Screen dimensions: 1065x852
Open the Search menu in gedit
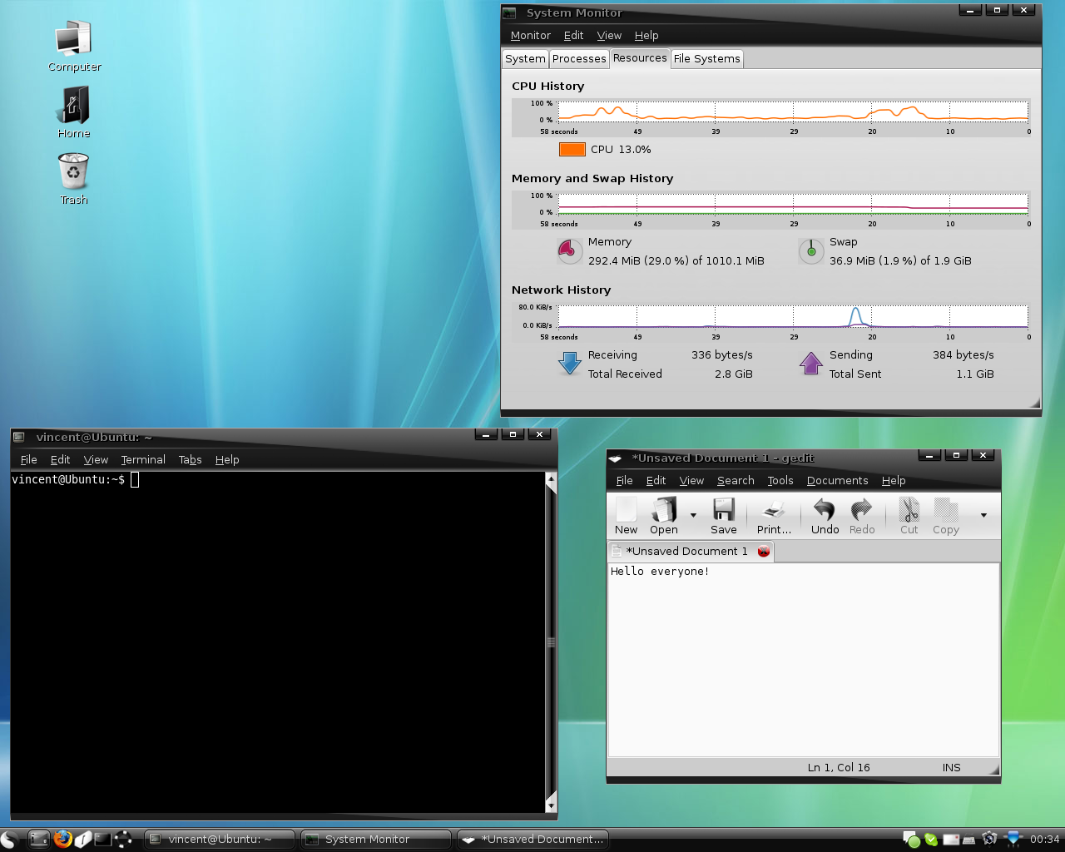tap(736, 480)
